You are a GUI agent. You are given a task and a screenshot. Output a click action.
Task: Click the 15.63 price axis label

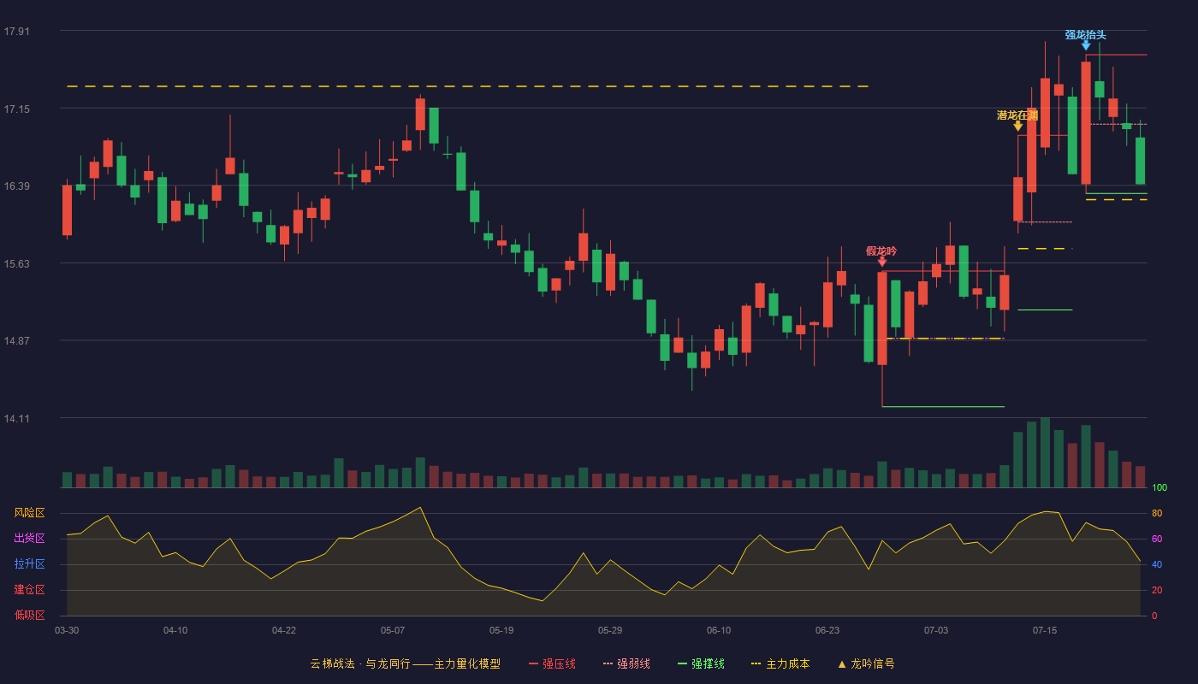[x=16, y=263]
